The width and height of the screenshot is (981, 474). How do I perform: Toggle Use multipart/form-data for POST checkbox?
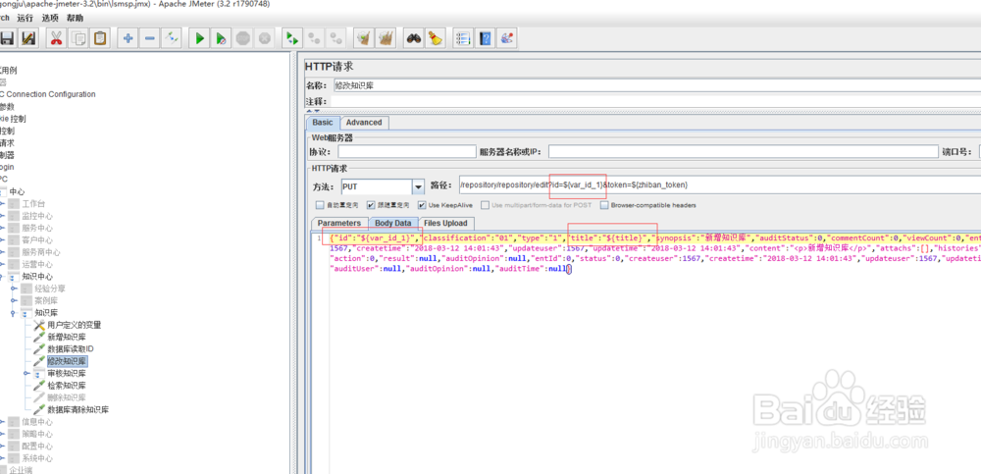tap(485, 205)
